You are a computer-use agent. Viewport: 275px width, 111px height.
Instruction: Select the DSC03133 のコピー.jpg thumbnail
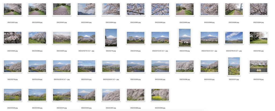tap(160, 38)
